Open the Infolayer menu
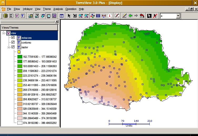Image resolution: width=198 pixels, height=136 pixels. click(27, 9)
